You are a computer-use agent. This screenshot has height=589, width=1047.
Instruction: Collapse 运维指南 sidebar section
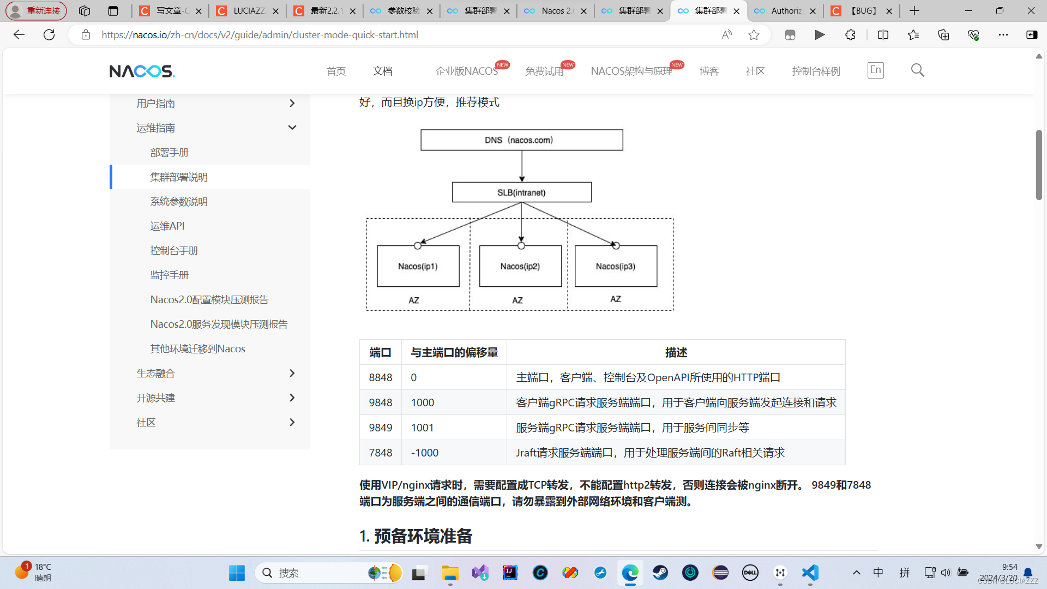[x=292, y=128]
